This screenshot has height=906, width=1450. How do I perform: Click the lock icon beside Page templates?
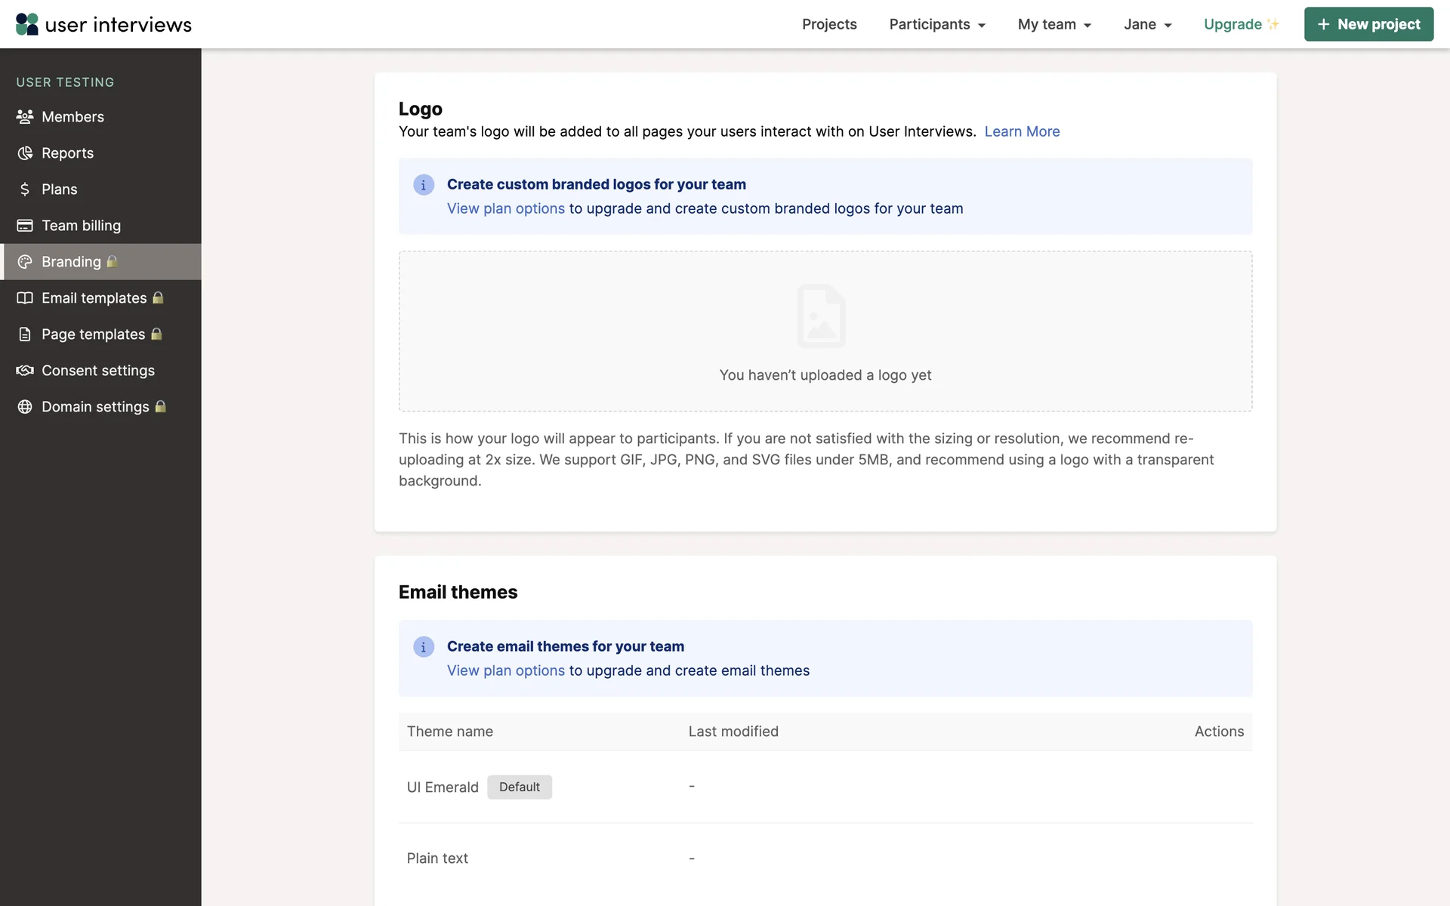(x=156, y=334)
